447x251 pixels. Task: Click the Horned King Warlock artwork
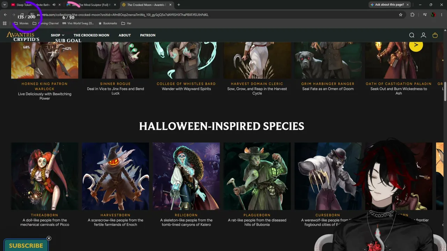pyautogui.click(x=45, y=60)
